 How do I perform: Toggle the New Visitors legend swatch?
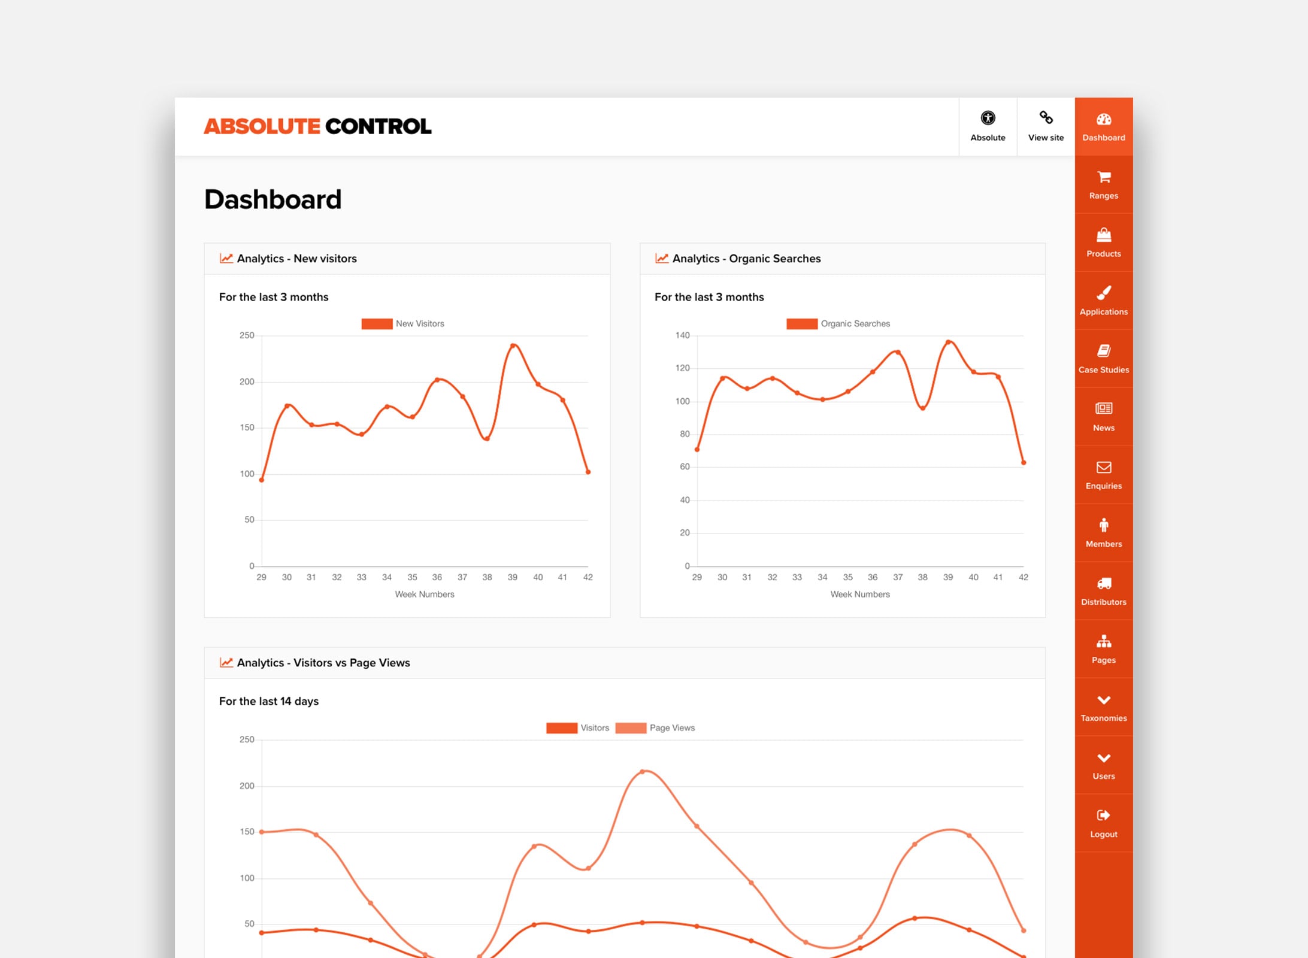377,324
